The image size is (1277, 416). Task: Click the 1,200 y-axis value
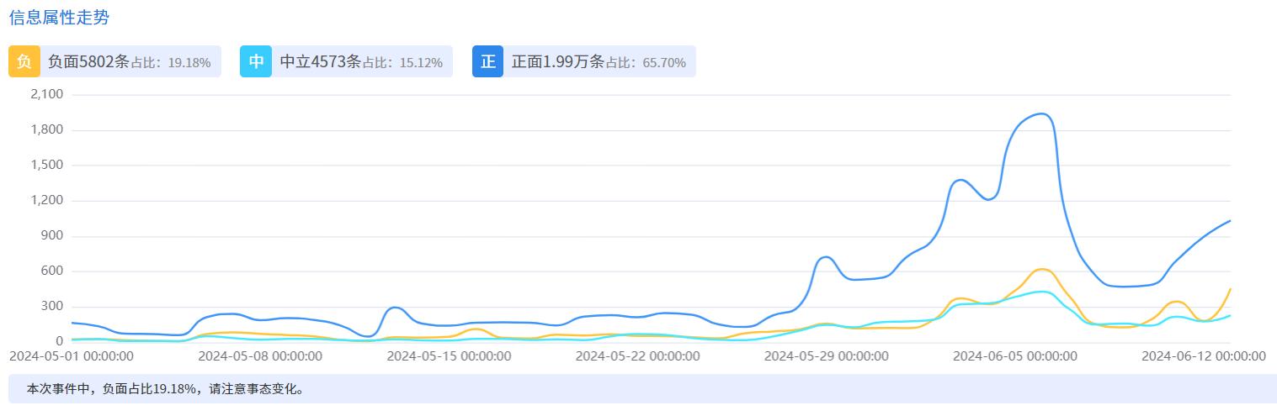[x=46, y=200]
